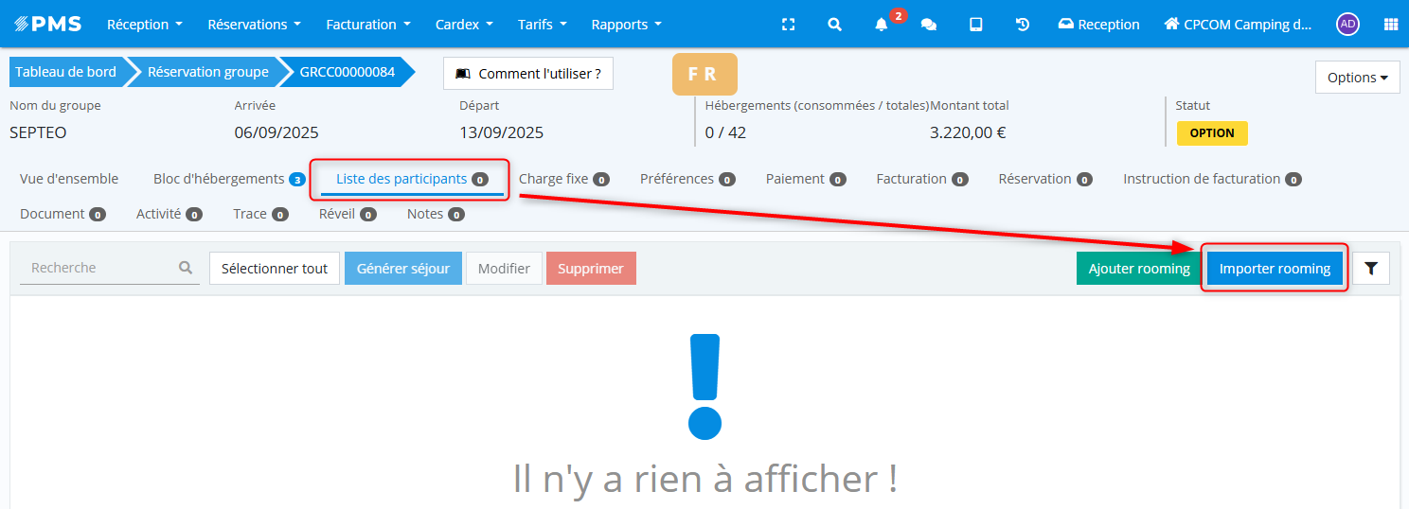1409x509 pixels.
Task: Switch to the Paiement tab
Action: (805, 179)
